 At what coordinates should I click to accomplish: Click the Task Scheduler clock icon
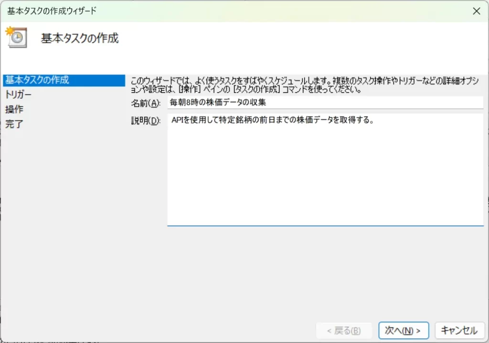pos(16,37)
